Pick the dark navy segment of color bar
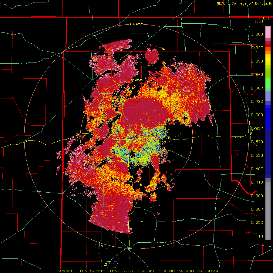273x273 pixels. 268,155
